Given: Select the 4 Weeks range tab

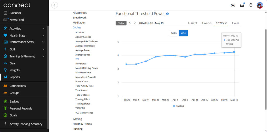Looking at the screenshot, I should [x=206, y=23].
